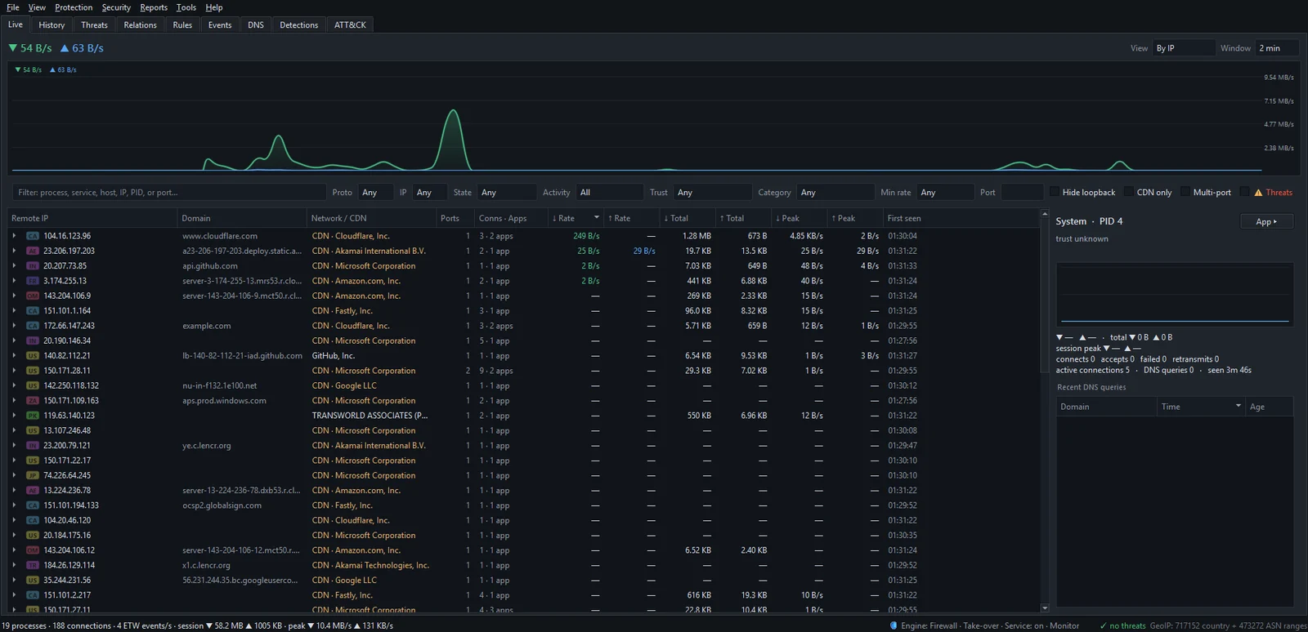
Task: Switch to the DNS tab
Action: coord(256,25)
